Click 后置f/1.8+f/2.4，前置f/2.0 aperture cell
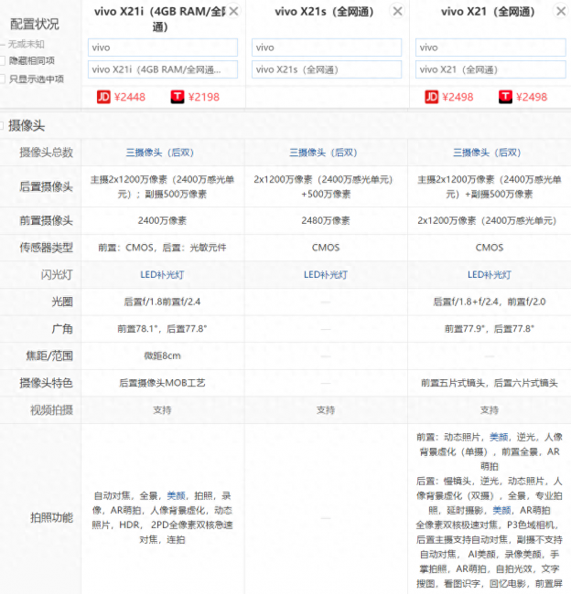 pyautogui.click(x=490, y=302)
